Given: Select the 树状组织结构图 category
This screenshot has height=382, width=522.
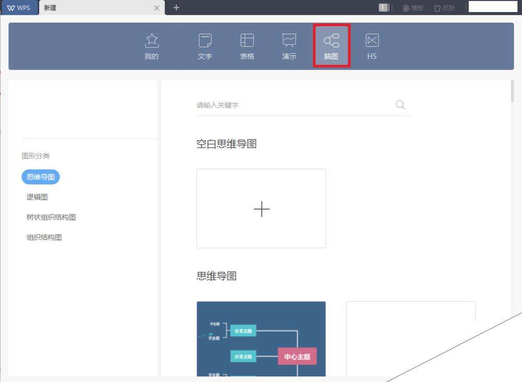Looking at the screenshot, I should pos(51,217).
